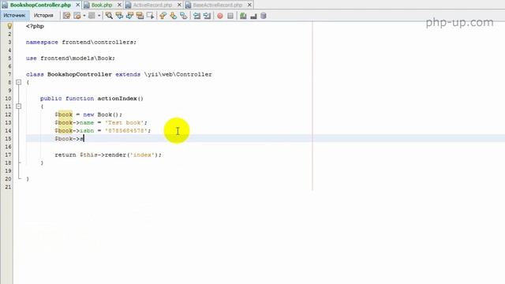Click the grey database cylinder icon
This screenshot has width=505, height=284.
pyautogui.click(x=264, y=16)
